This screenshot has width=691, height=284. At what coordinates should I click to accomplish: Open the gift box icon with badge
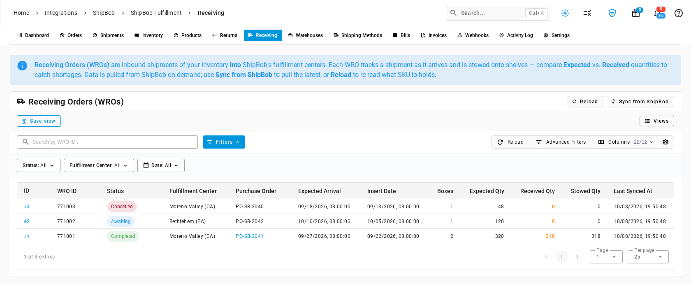(x=636, y=13)
